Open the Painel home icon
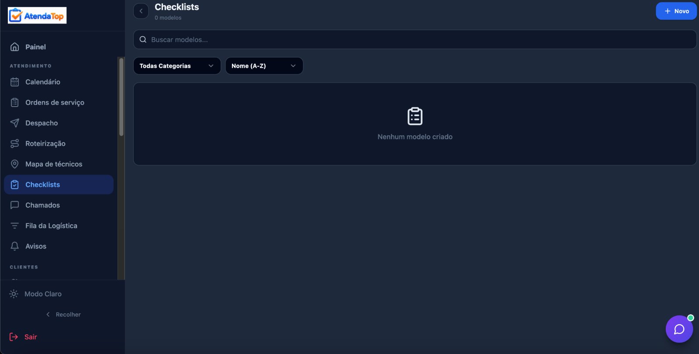Image resolution: width=699 pixels, height=354 pixels. tap(15, 47)
